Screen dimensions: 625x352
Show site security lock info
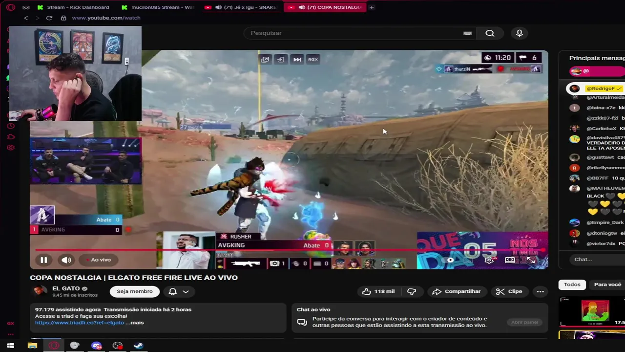point(63,18)
